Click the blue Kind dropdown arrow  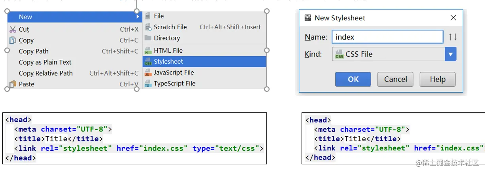click(451, 54)
